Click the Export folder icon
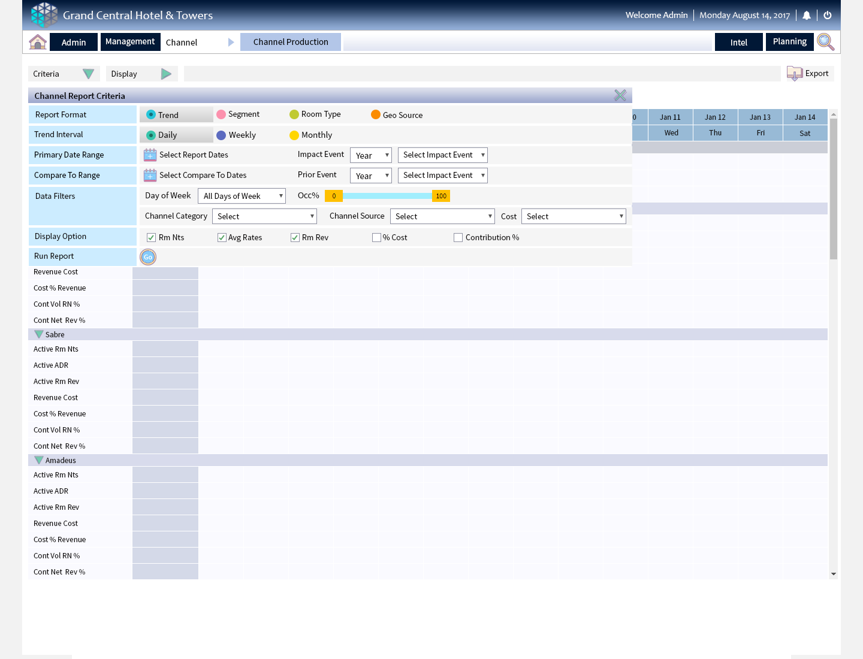863x659 pixels. point(795,74)
